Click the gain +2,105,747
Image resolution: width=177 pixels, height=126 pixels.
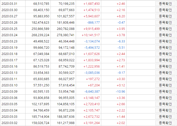point(92,110)
